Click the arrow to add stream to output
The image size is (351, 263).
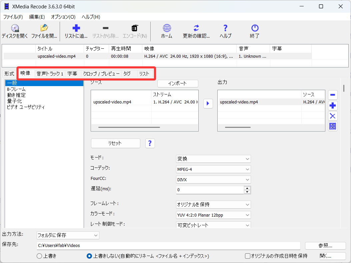pos(208,103)
